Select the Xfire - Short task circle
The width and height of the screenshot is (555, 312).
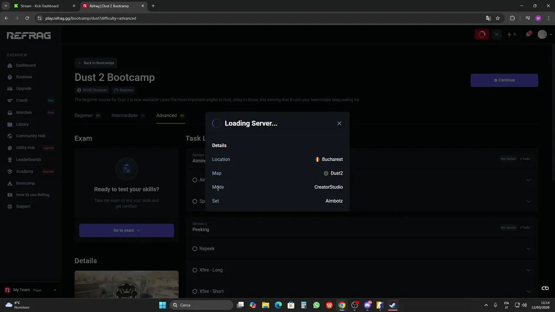point(195,291)
